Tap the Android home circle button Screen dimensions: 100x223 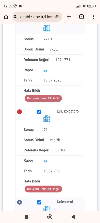50,217
